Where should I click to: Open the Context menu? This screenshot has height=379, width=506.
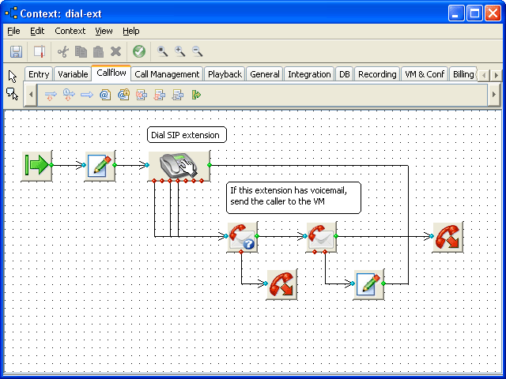click(70, 31)
